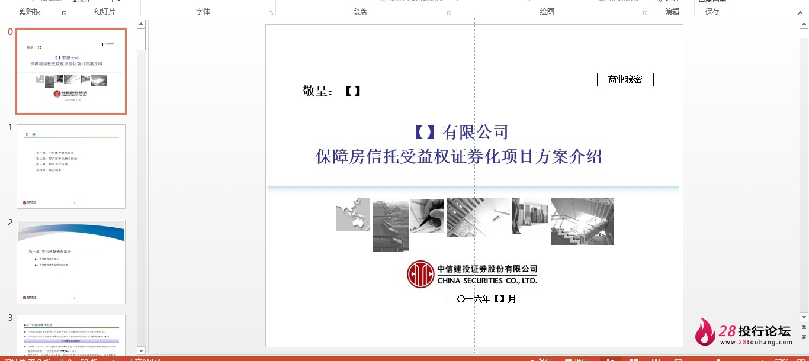The width and height of the screenshot is (809, 361).
Task: Click the thumbnail pane scrollbar thumb
Action: coord(141,39)
